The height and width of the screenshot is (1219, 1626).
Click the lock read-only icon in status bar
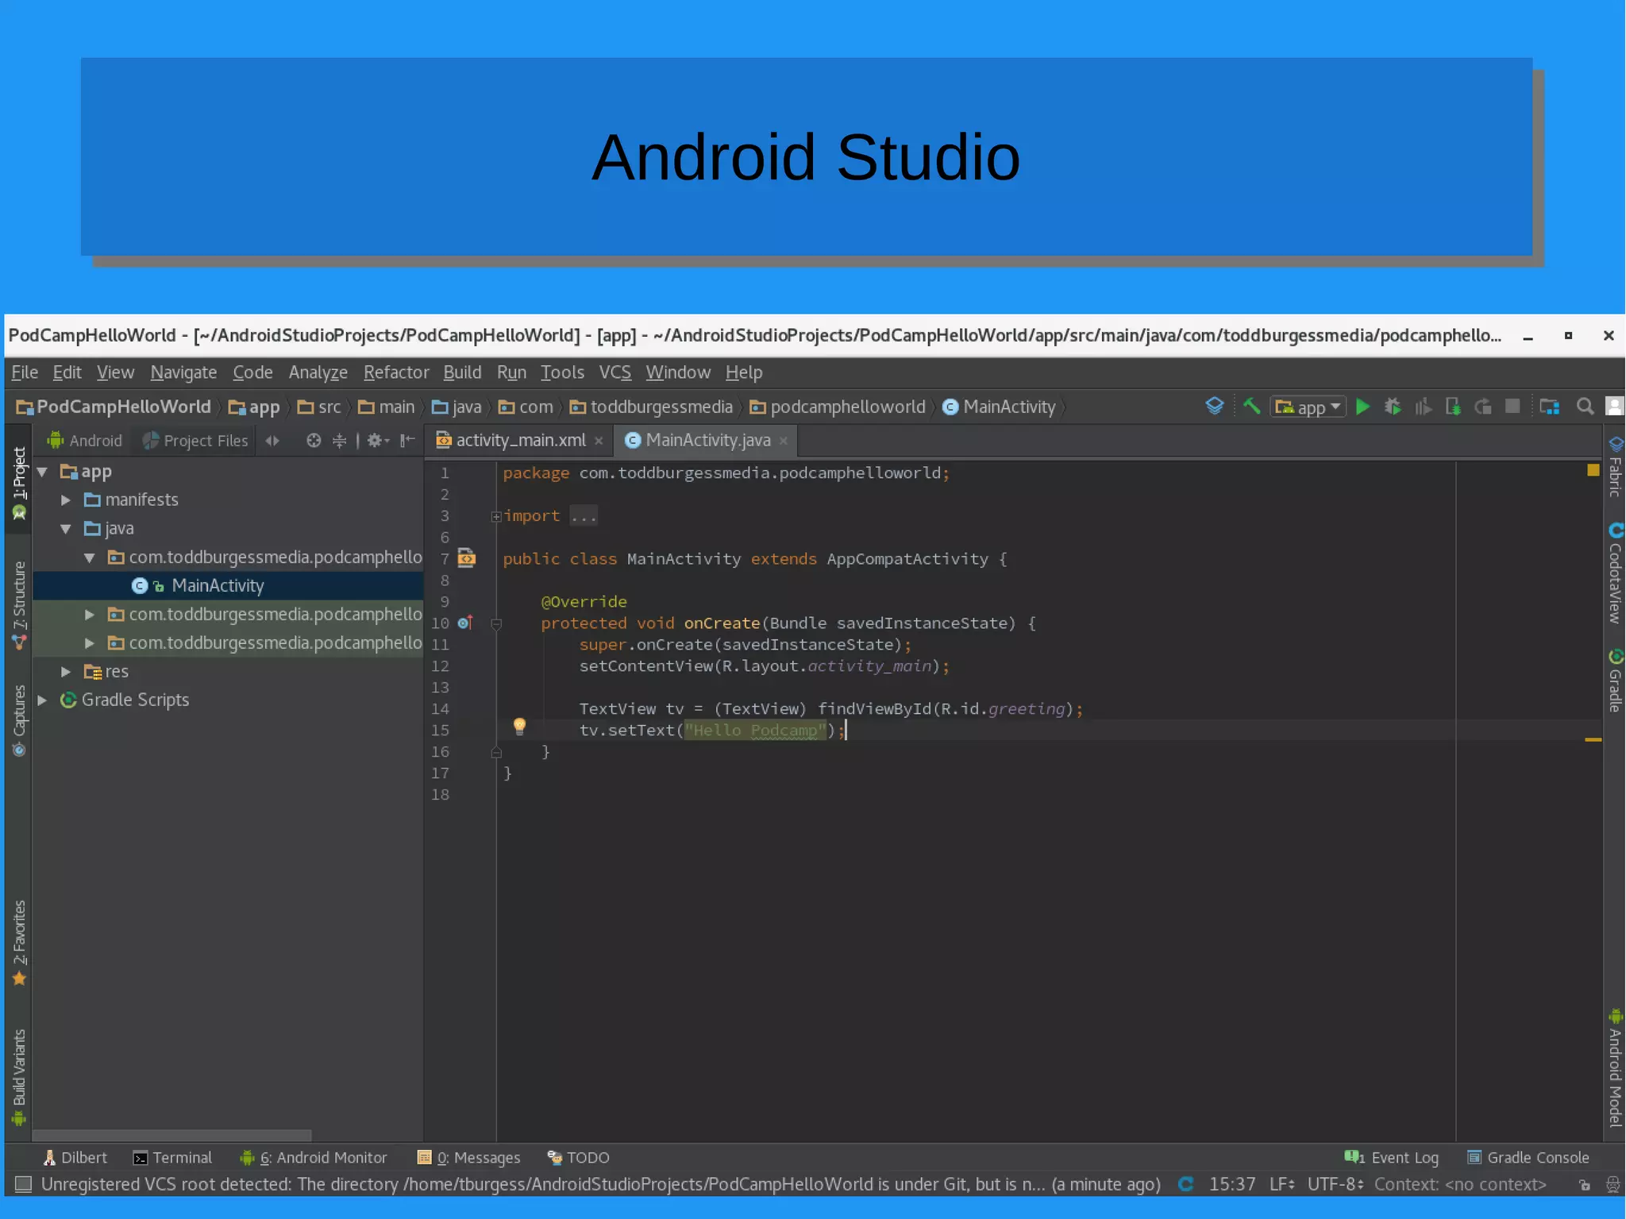click(1584, 1185)
